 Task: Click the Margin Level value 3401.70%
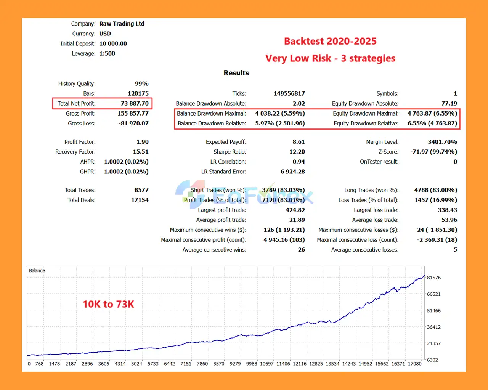pyautogui.click(x=442, y=142)
